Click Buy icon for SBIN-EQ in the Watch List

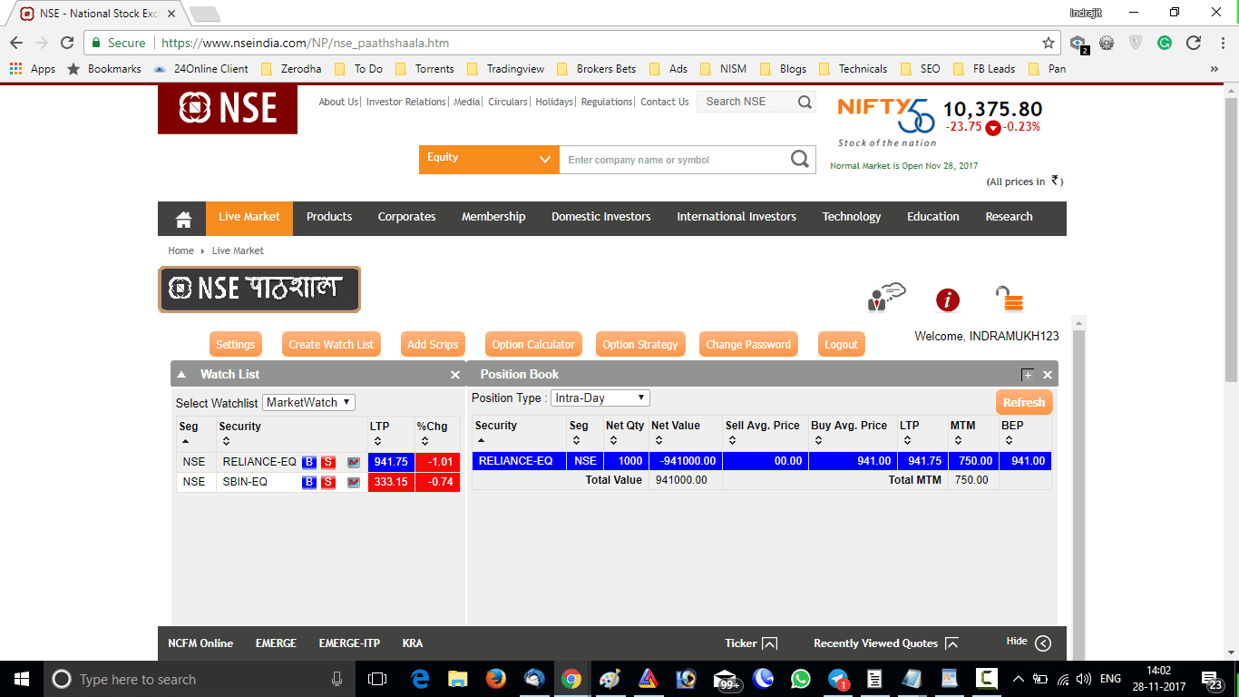(x=309, y=482)
